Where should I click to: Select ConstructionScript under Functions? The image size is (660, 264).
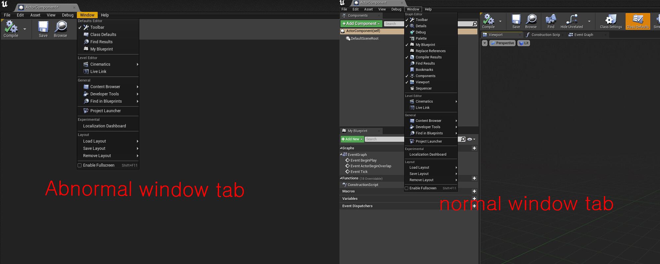[363, 185]
